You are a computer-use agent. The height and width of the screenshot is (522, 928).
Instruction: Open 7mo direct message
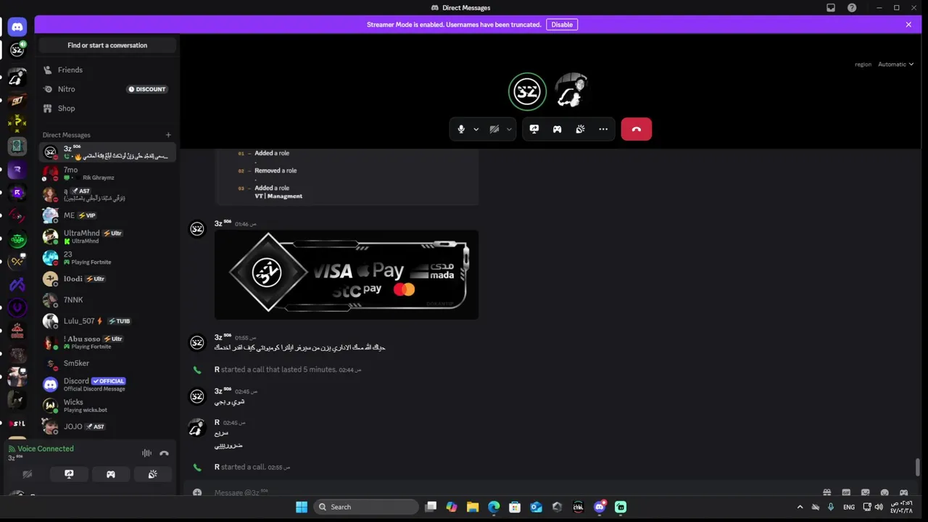tap(107, 173)
